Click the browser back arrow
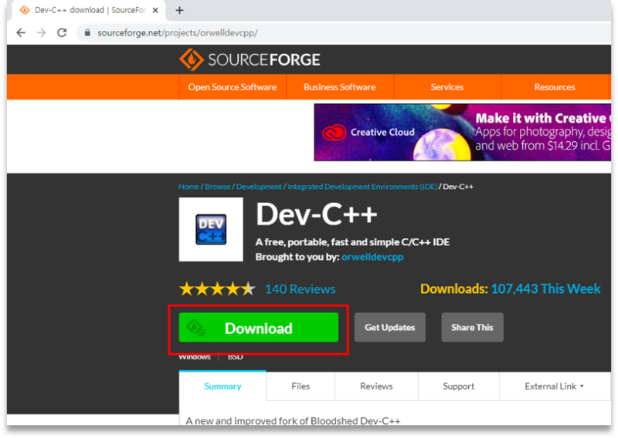This screenshot has height=438, width=618. (21, 32)
